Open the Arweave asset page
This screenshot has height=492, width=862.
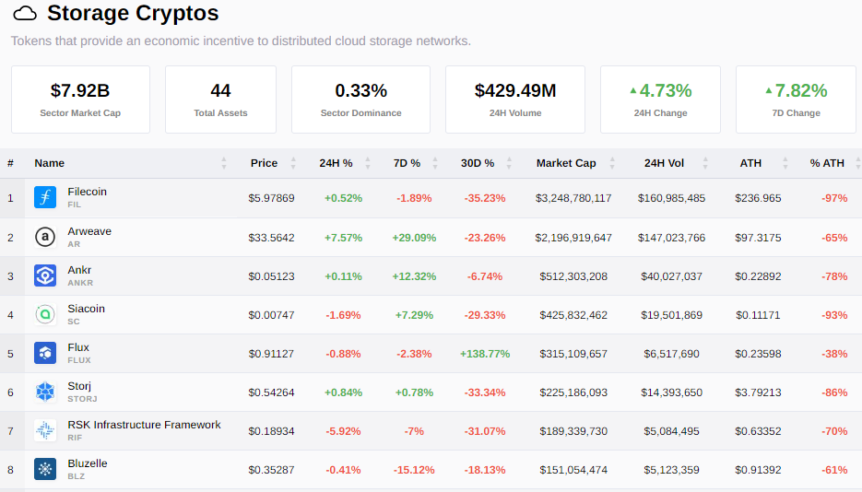pyautogui.click(x=89, y=231)
